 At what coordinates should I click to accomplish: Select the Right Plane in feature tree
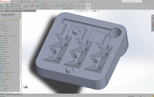[4, 43]
